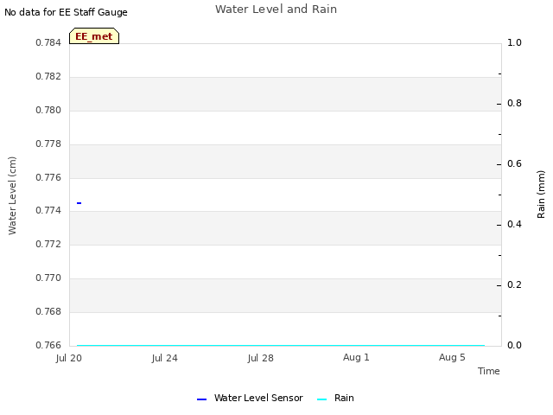Image resolution: width=553 pixels, height=415 pixels.
Task: Click the 'Jul 20' x-axis label
Action: pos(69,358)
